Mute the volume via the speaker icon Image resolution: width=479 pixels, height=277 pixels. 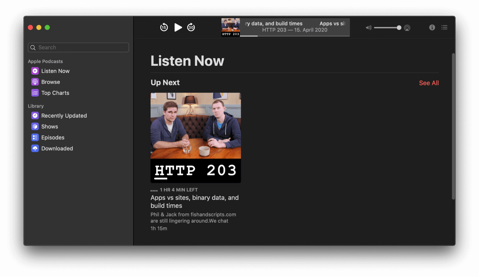point(369,28)
